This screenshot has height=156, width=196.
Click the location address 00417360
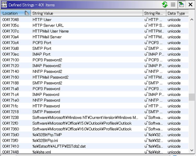click(x=11, y=129)
